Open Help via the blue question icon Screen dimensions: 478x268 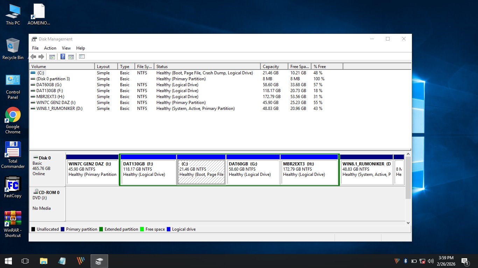pyautogui.click(x=63, y=57)
